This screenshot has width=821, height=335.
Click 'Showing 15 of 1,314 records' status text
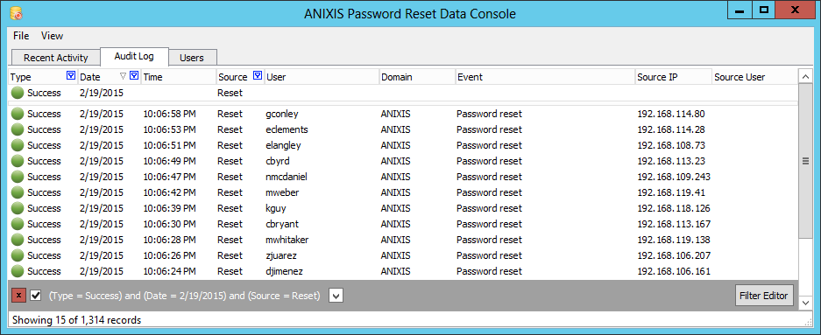click(x=76, y=319)
